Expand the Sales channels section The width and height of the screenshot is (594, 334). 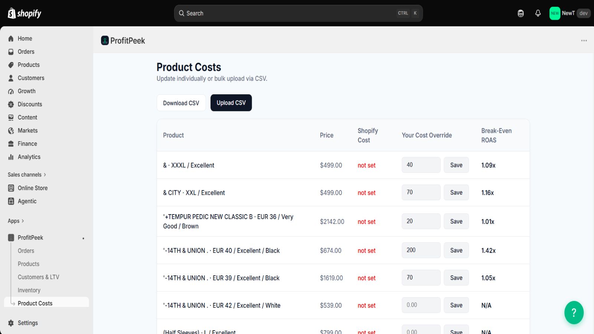pos(27,175)
